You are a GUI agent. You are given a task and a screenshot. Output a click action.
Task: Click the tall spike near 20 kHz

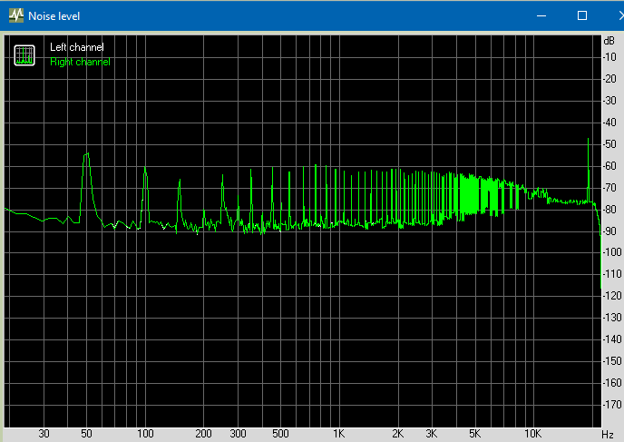(589, 141)
